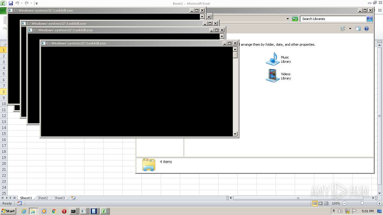Viewport: 383px width, 215px height.
Task: Select row header 20 in Excel
Action: [x=4, y=163]
